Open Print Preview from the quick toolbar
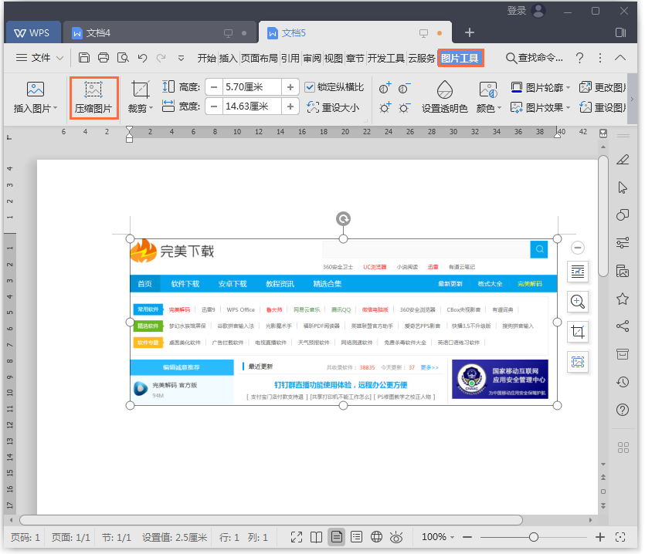The width and height of the screenshot is (645, 554). pyautogui.click(x=123, y=58)
